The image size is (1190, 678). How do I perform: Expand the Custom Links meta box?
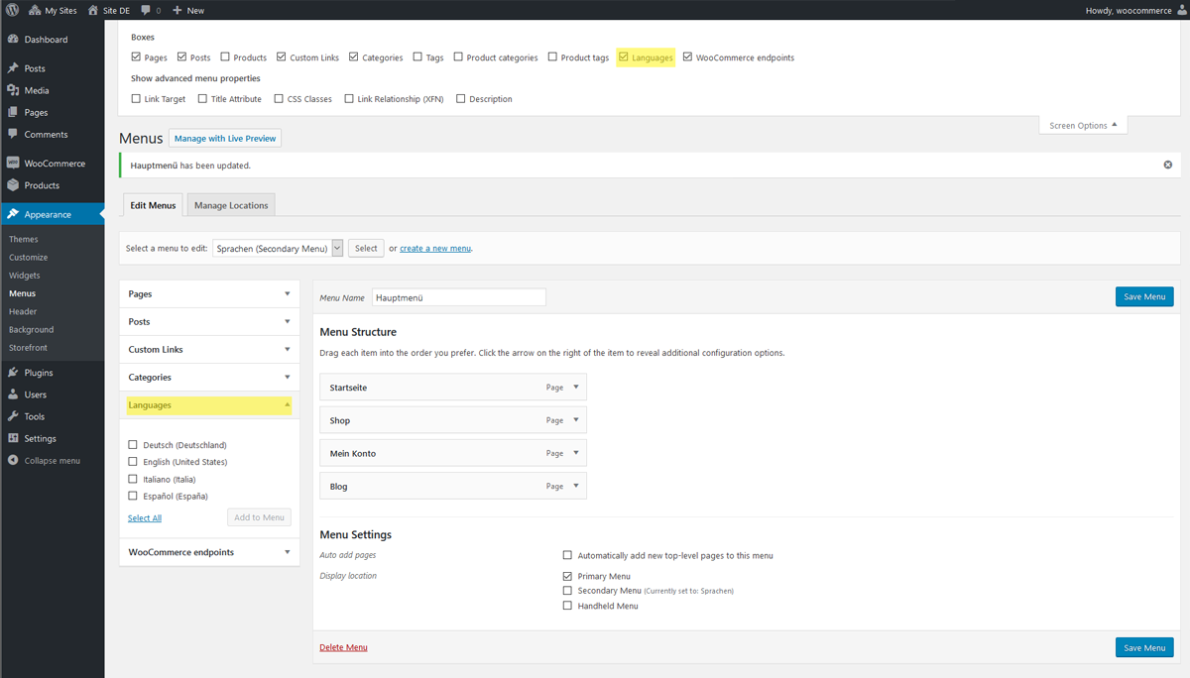tap(288, 350)
